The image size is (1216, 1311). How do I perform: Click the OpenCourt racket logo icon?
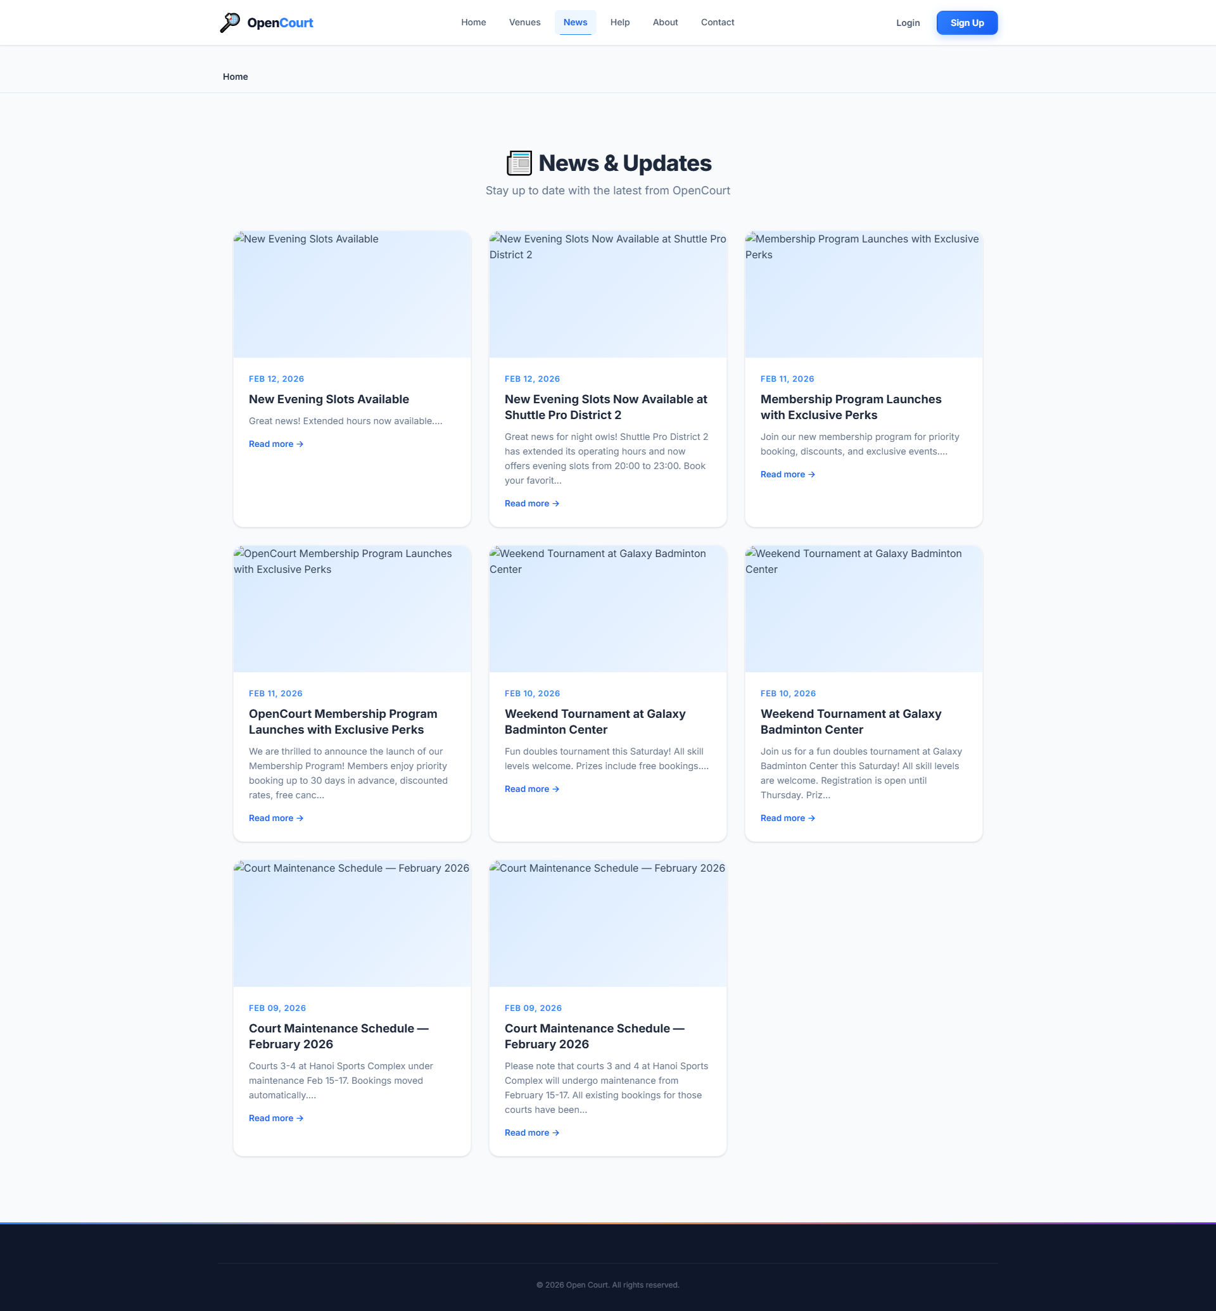point(230,22)
